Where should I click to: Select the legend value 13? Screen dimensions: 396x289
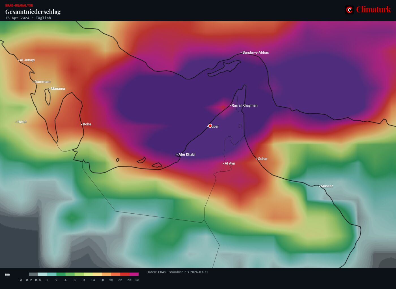click(x=93, y=280)
